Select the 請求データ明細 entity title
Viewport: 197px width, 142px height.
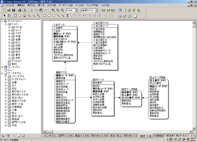tap(129, 89)
